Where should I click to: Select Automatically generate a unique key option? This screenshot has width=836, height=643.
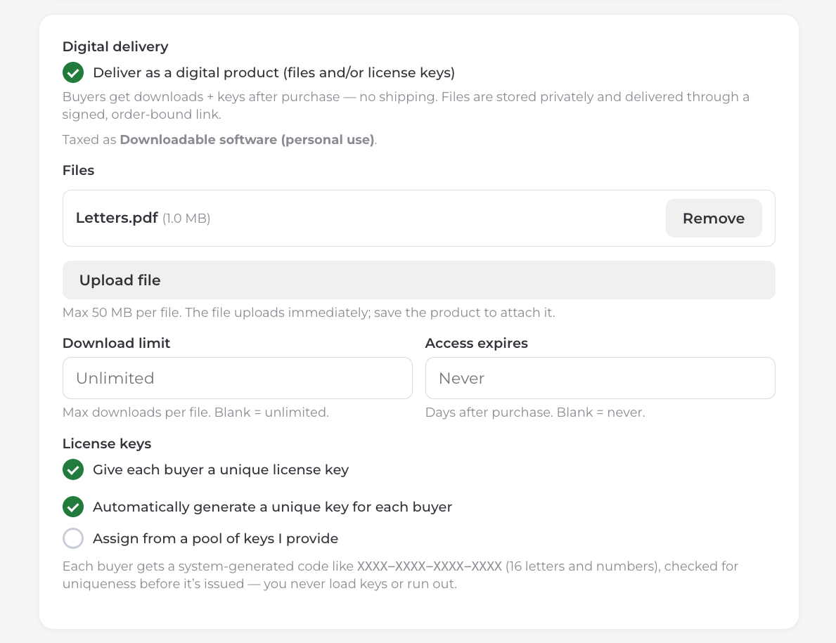pos(73,507)
